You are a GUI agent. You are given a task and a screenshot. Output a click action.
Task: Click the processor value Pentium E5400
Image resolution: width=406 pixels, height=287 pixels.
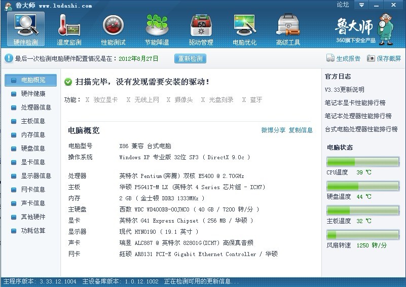coord(181,176)
